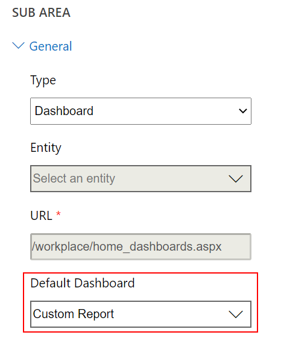Click the Type field label
The height and width of the screenshot is (338, 281).
[43, 81]
